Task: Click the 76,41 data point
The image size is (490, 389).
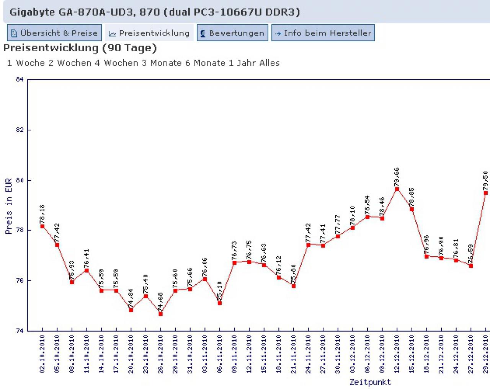Action: pyautogui.click(x=87, y=270)
